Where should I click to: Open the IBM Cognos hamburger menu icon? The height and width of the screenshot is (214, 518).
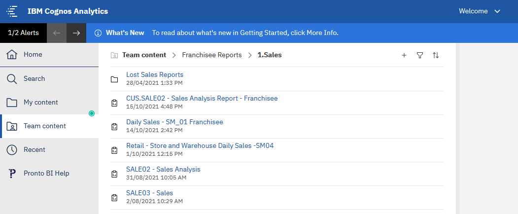[x=12, y=11]
